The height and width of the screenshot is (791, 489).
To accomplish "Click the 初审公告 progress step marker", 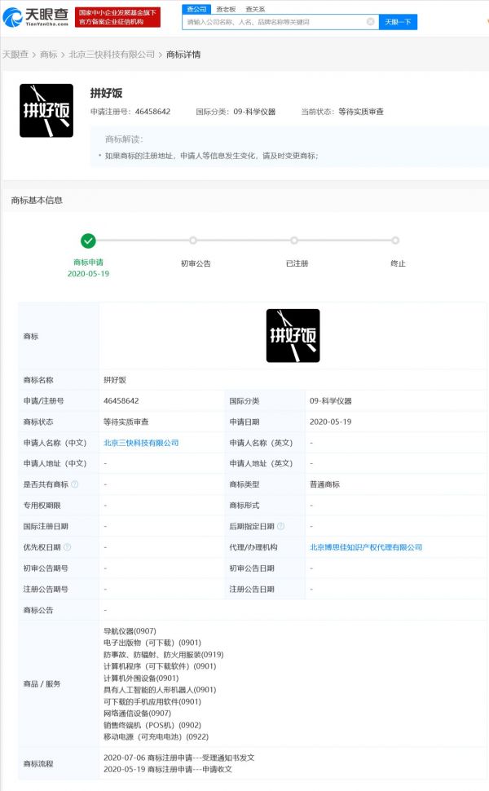I will [x=193, y=241].
